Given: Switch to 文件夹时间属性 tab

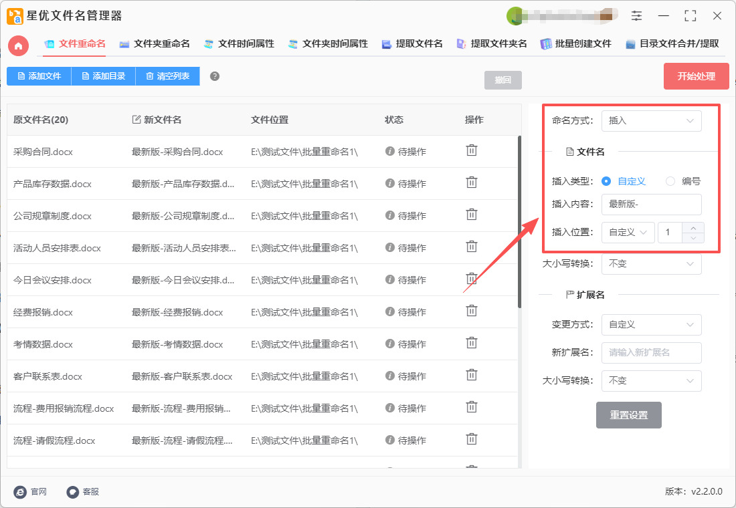Looking at the screenshot, I should click(328, 44).
